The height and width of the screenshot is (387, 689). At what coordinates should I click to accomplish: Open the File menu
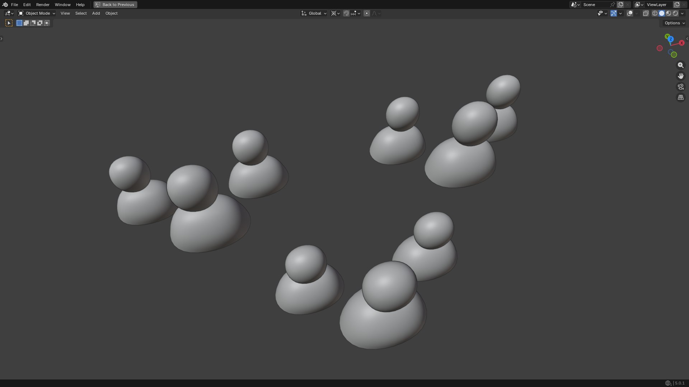14,5
